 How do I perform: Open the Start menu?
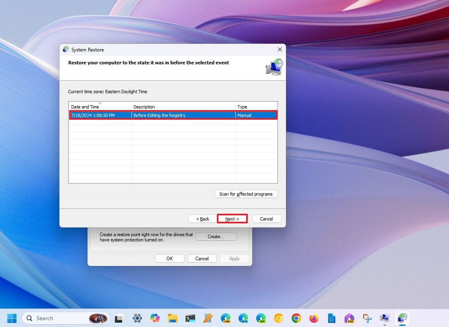coord(12,318)
